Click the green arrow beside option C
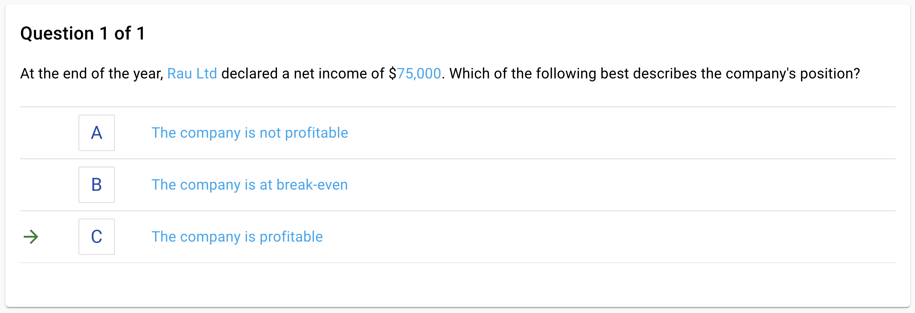 (x=31, y=237)
